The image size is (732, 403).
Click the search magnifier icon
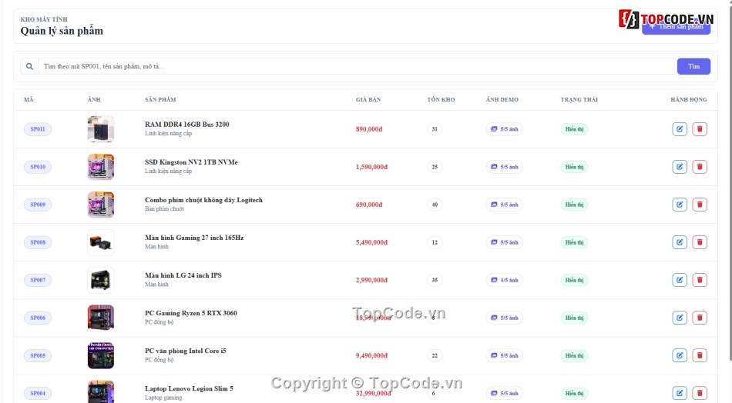[29, 67]
